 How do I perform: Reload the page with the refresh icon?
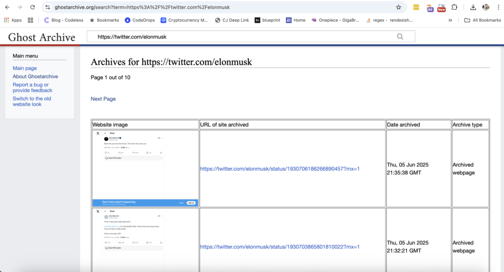pos(32,7)
